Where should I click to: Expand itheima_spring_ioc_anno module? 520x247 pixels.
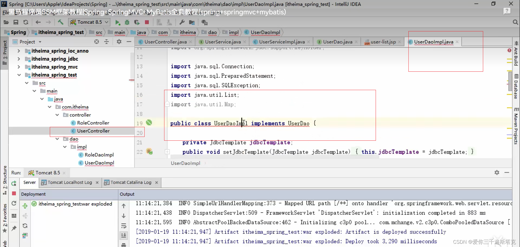click(19, 51)
